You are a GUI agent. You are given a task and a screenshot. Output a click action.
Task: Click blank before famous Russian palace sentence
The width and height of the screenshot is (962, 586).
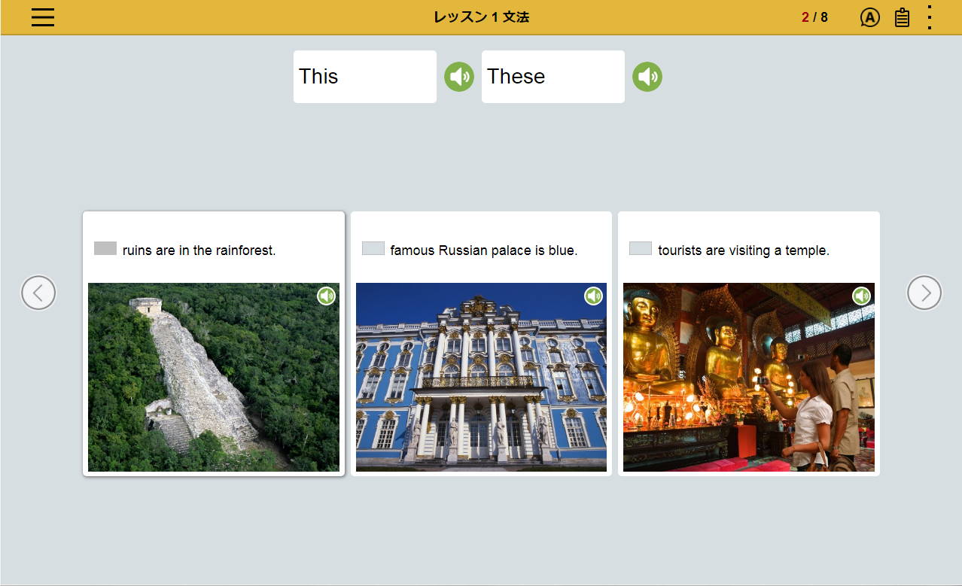(373, 249)
